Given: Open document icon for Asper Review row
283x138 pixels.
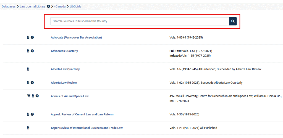Looking at the screenshot, I should (28, 128).
